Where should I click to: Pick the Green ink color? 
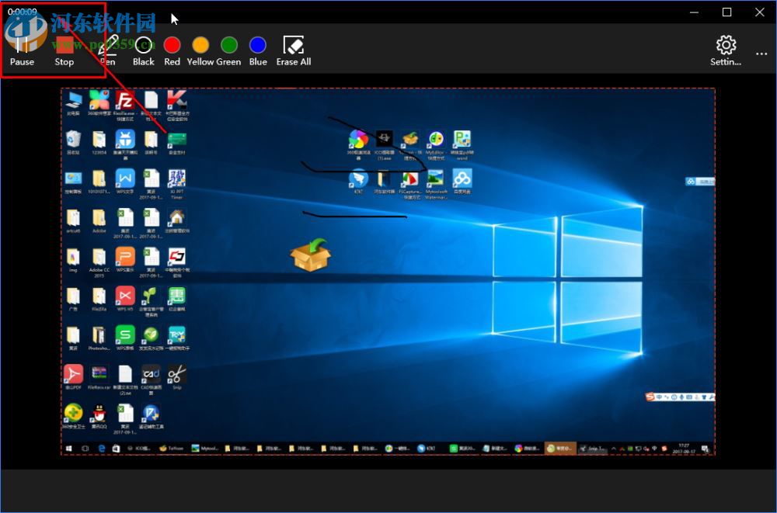[229, 51]
